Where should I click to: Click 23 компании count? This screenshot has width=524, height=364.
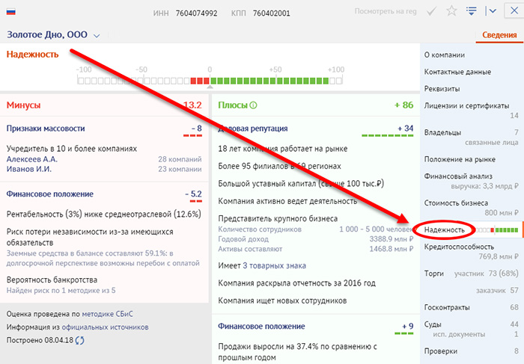click(x=180, y=169)
